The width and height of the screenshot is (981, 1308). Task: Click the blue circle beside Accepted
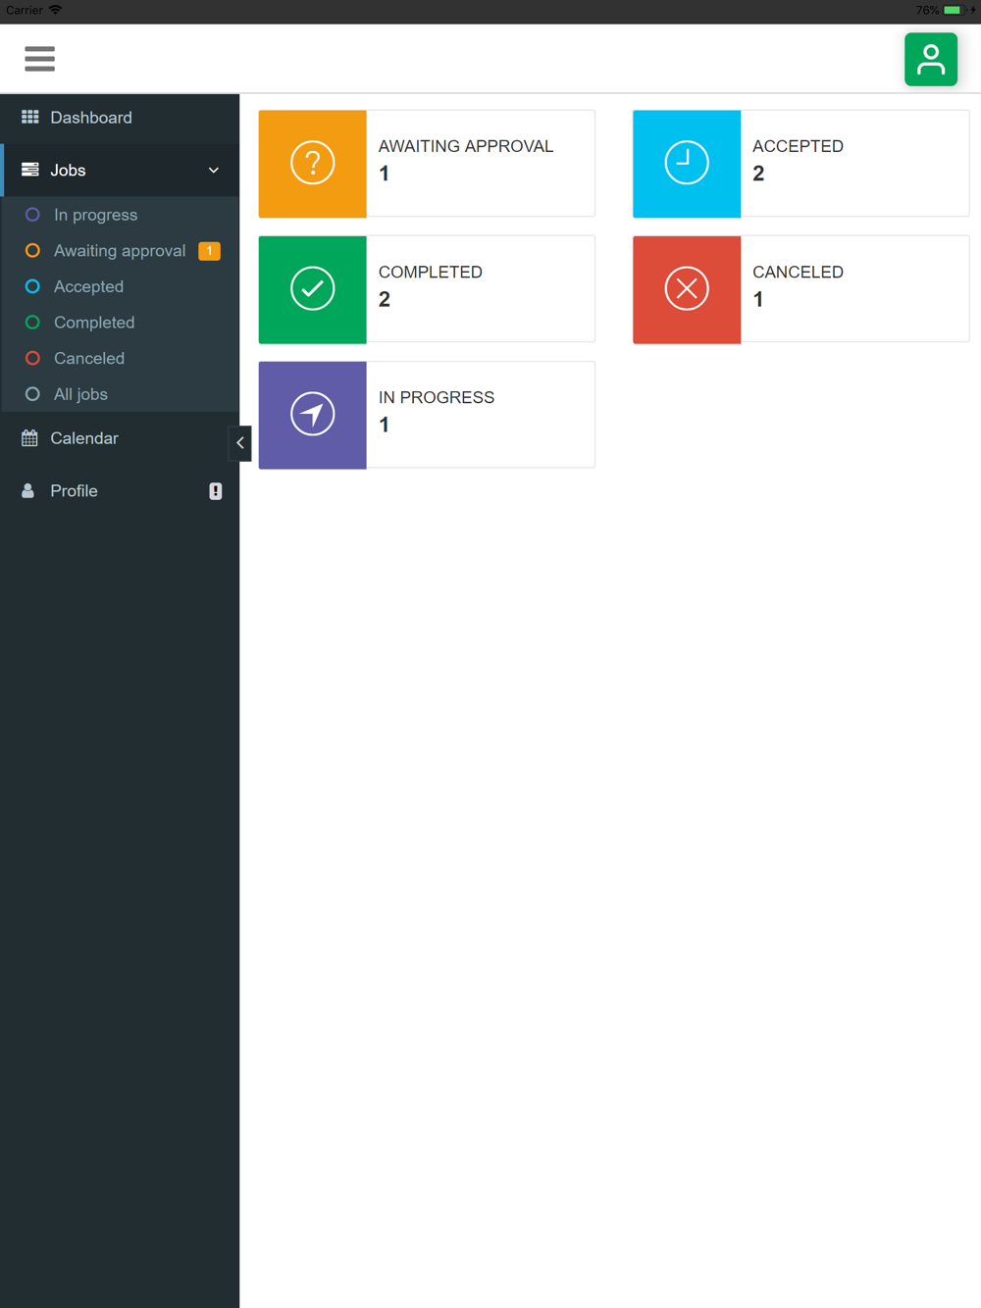(32, 286)
